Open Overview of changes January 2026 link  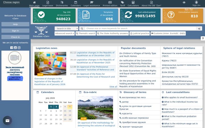pos(50,82)
